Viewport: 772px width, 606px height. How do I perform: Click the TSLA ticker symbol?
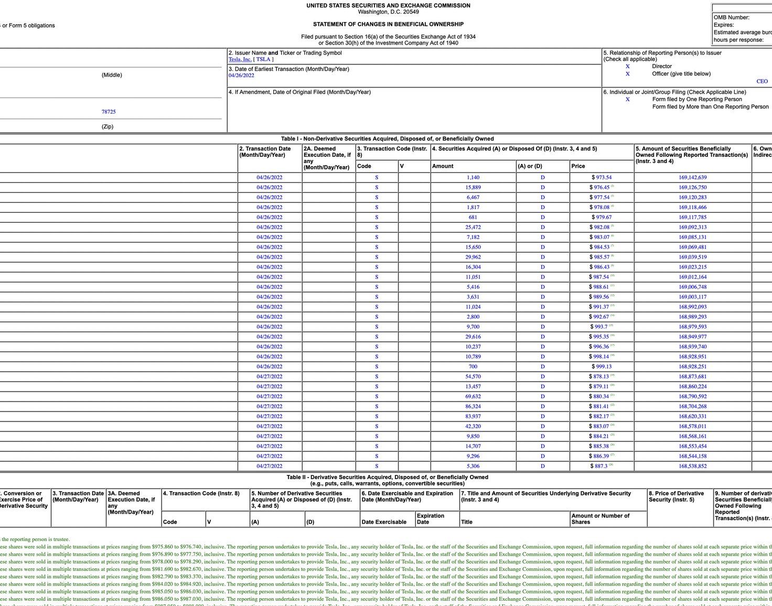point(263,59)
